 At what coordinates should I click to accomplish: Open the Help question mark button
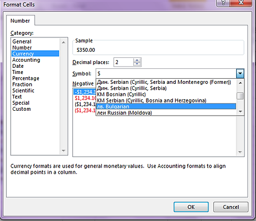223,3
